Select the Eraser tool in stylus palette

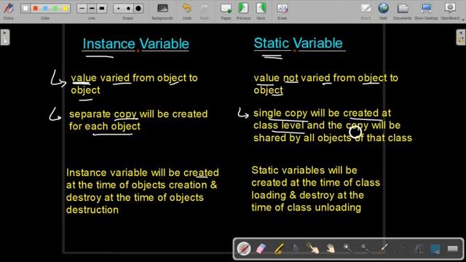261,249
